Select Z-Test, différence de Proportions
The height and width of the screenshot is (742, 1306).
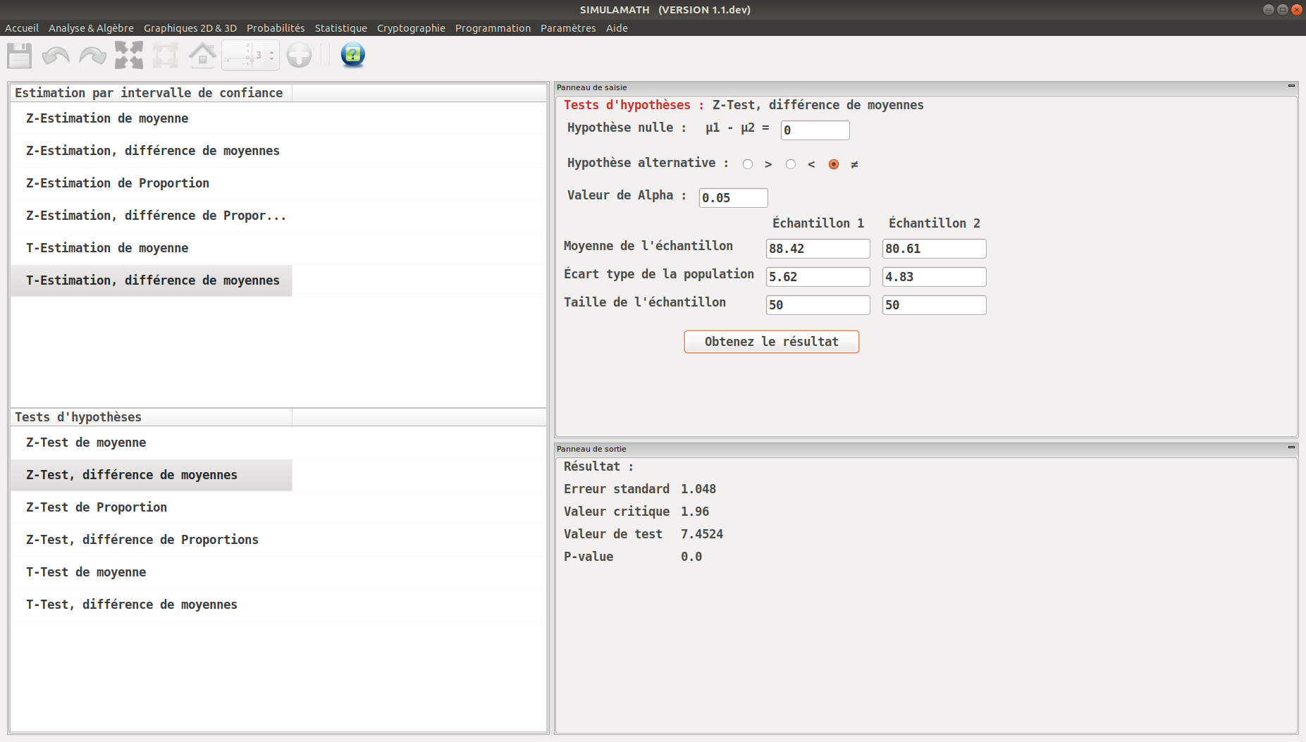[x=152, y=540]
